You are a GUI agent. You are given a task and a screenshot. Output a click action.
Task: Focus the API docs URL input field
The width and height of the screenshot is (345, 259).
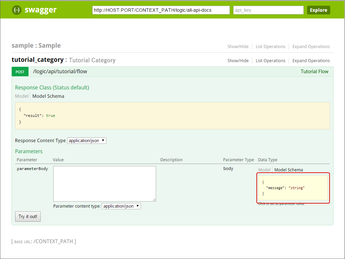coord(161,10)
